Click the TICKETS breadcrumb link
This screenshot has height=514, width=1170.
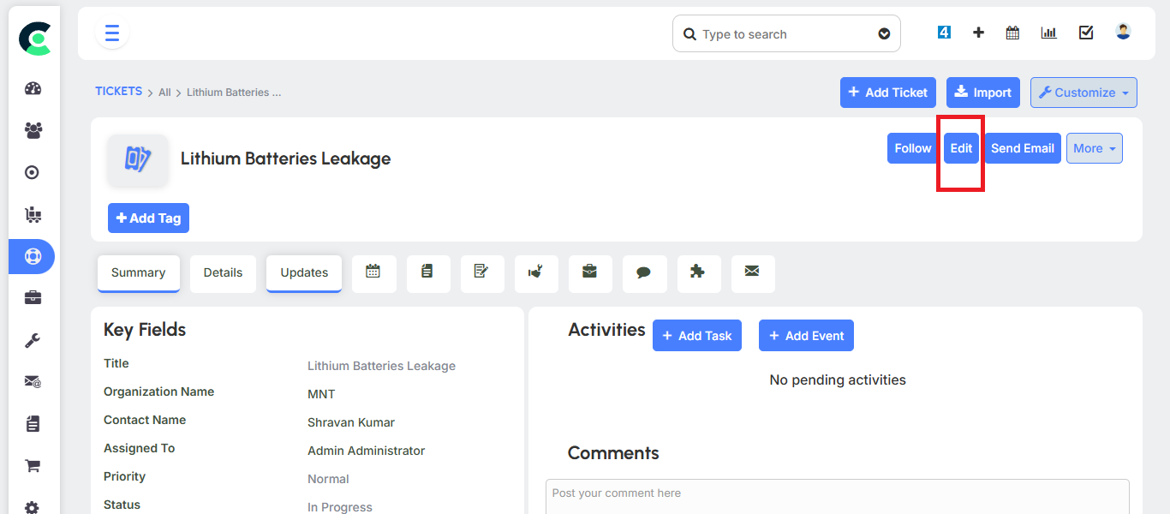pyautogui.click(x=118, y=92)
